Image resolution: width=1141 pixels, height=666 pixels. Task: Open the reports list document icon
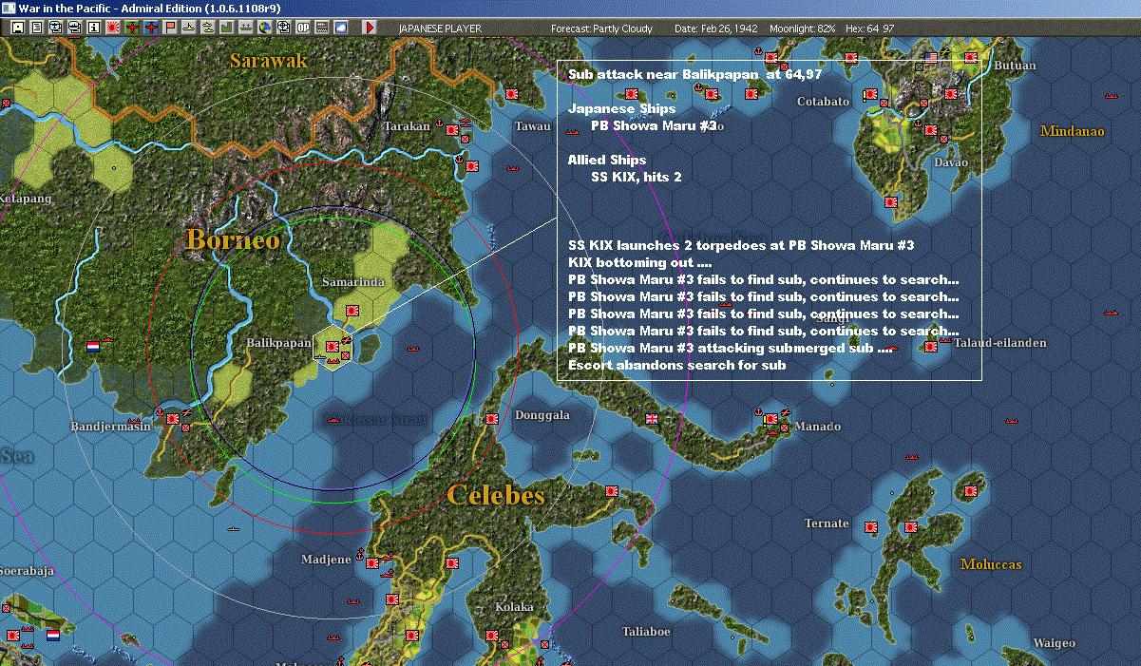point(37,29)
